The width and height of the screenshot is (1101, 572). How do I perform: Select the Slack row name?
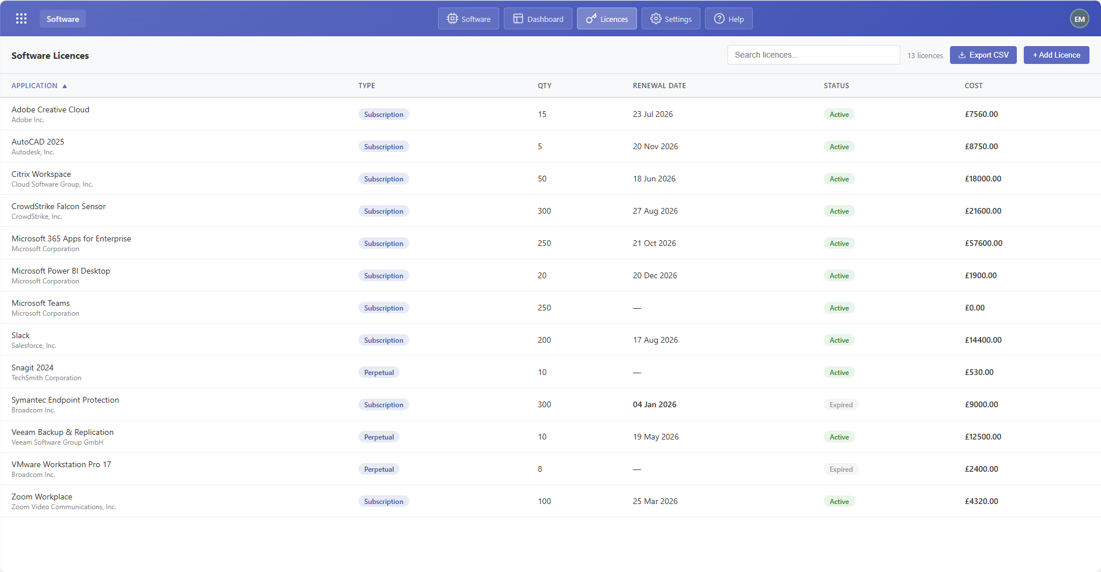21,335
